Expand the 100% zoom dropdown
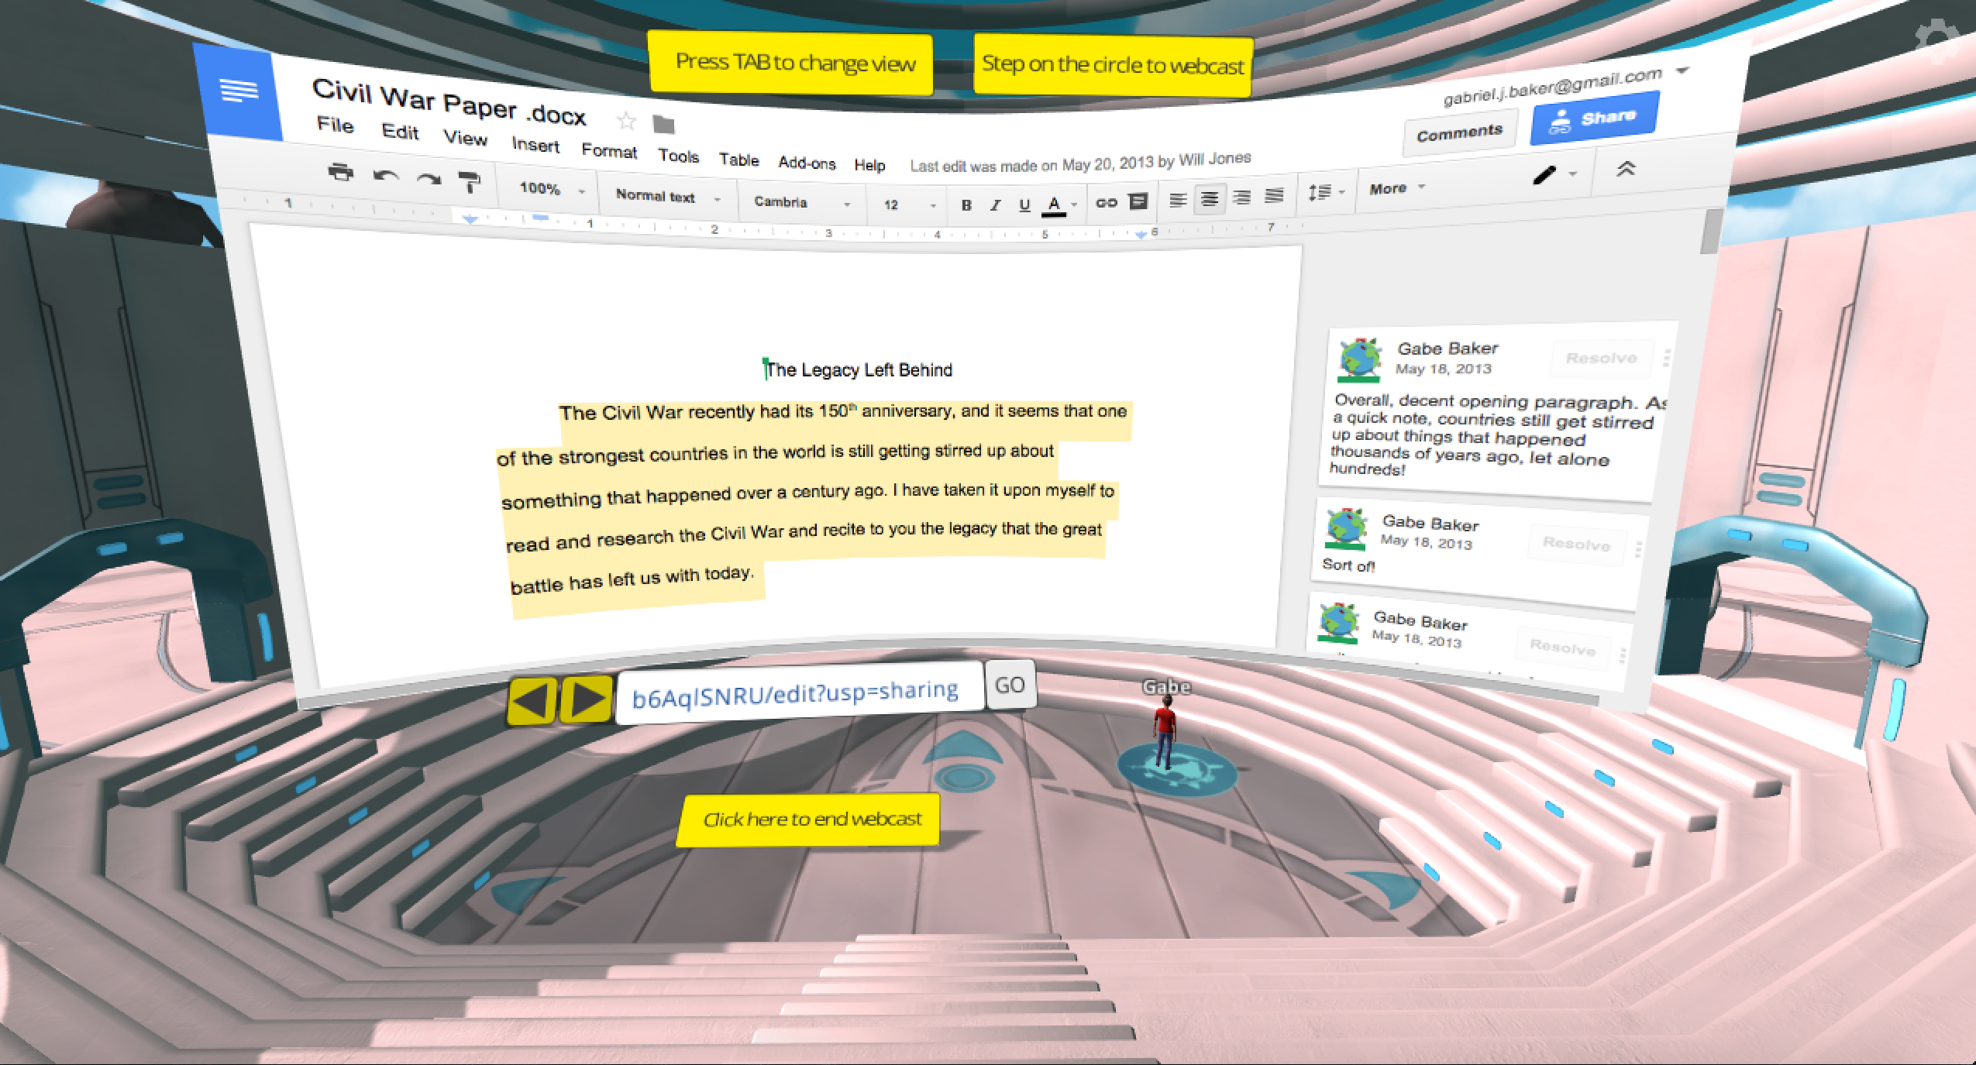 pos(551,188)
